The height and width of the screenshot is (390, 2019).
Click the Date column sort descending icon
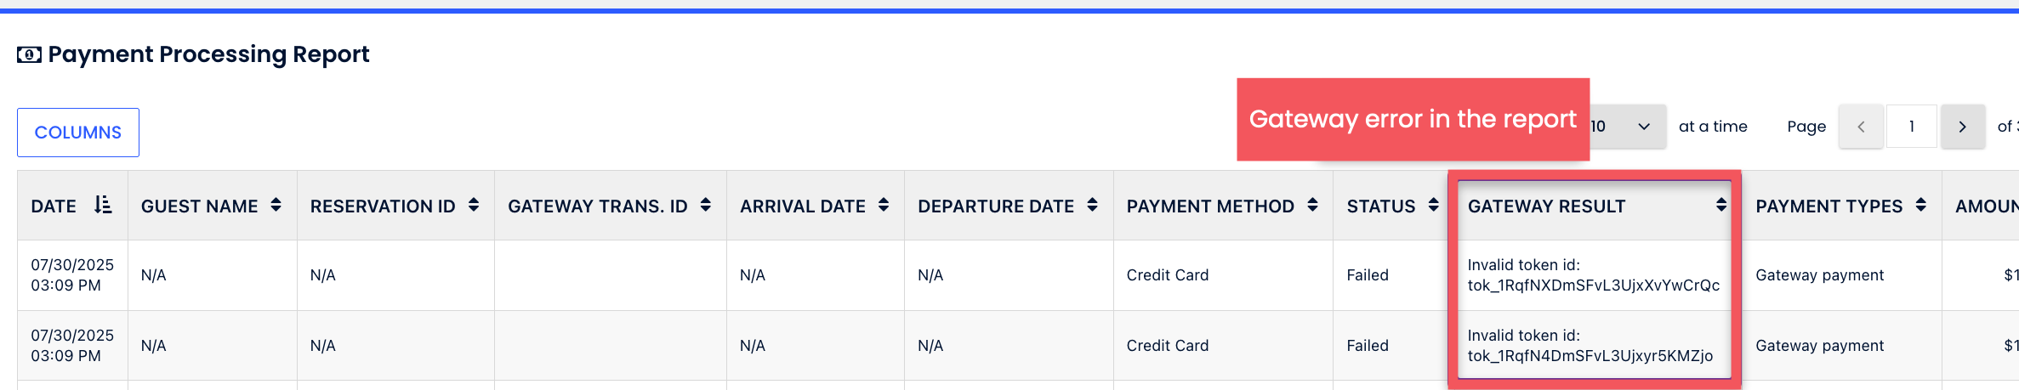(103, 206)
